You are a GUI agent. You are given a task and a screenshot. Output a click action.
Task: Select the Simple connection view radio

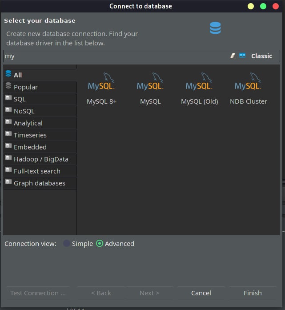(67, 243)
